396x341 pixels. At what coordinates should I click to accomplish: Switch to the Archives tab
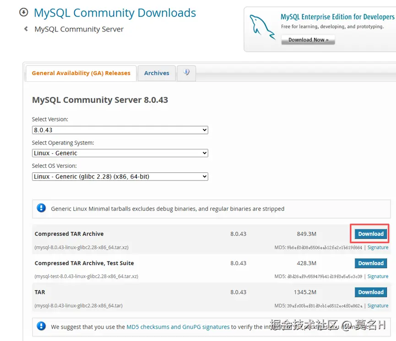(x=157, y=73)
